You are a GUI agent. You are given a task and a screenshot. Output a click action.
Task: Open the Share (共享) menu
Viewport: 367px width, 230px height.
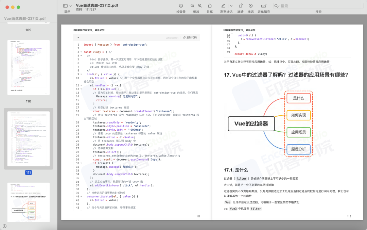210,6
